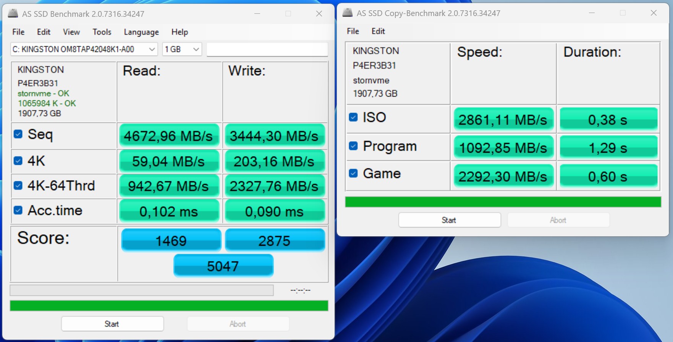
Task: Open the KINGSTON drive selection dropdown
Action: tap(84, 49)
